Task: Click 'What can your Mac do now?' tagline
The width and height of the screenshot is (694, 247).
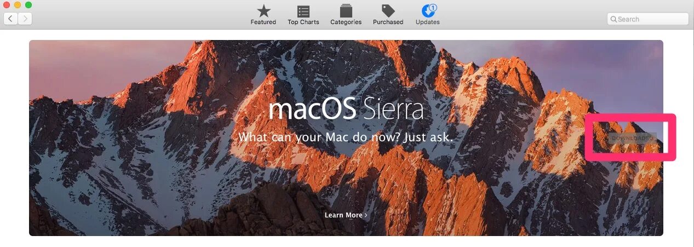Action: pos(346,137)
